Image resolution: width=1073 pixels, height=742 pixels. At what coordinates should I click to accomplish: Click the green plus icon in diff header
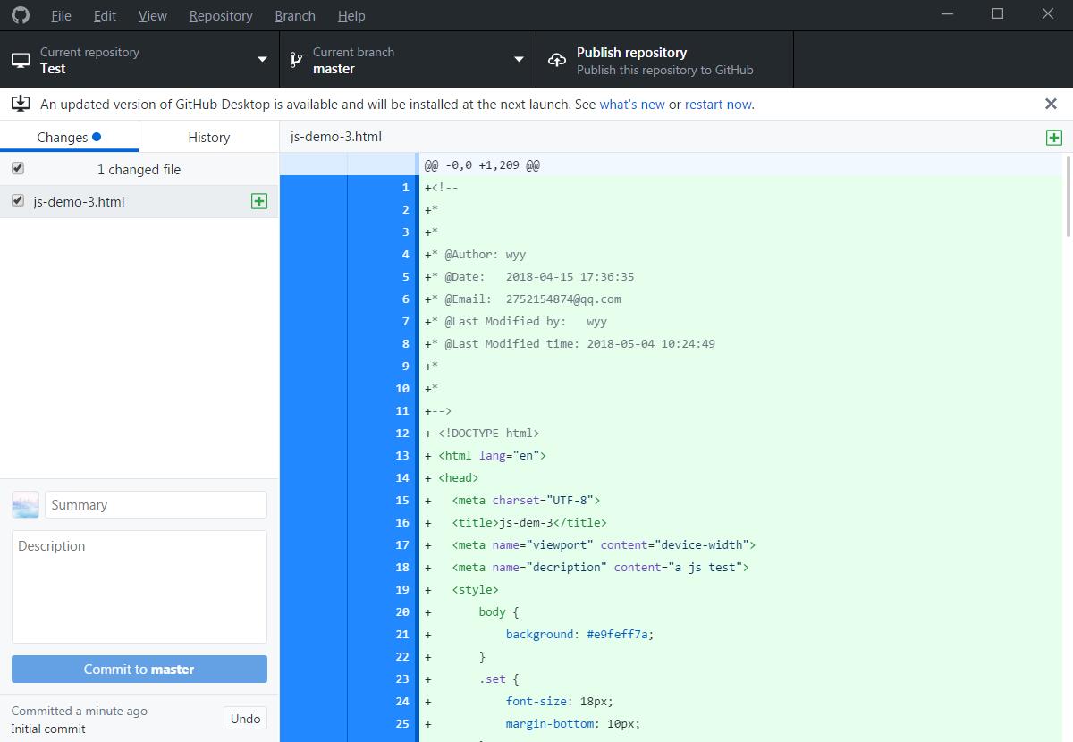click(1054, 137)
